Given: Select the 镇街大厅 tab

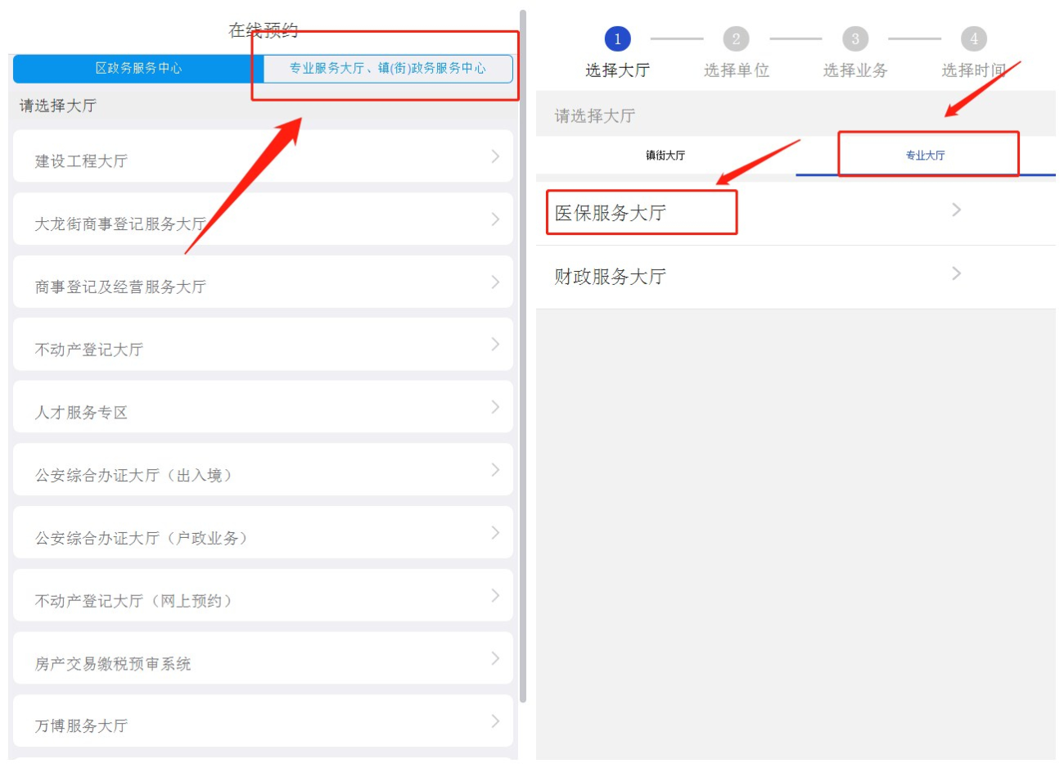Looking at the screenshot, I should [x=665, y=156].
